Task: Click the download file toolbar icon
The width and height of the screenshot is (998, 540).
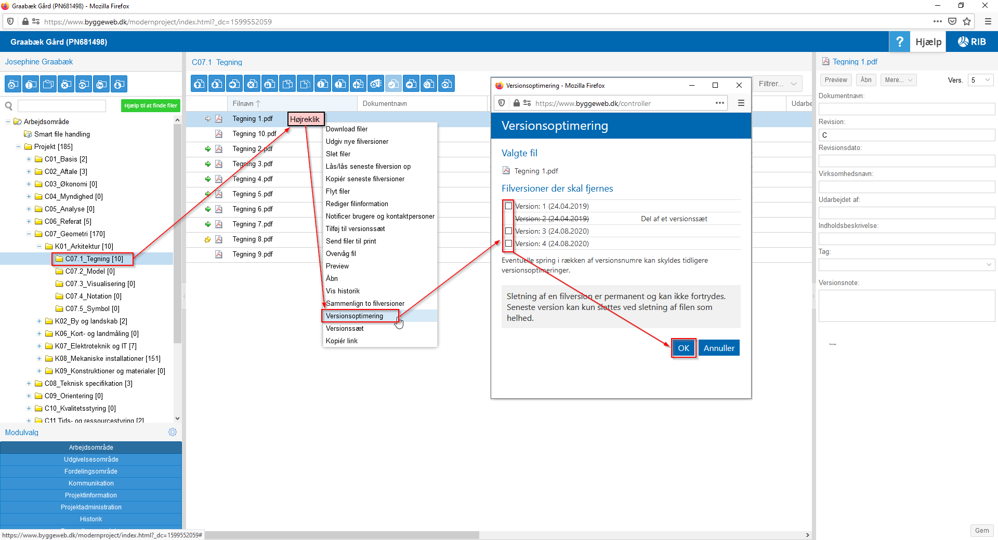Action: (217, 84)
